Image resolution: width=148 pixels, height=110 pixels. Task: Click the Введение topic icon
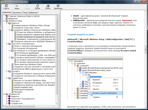click(x=7, y=18)
